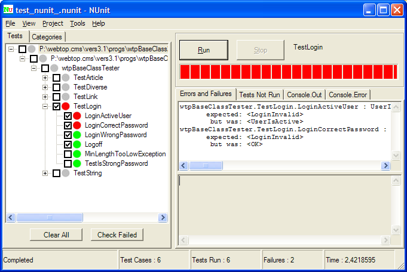The height and width of the screenshot is (272, 407).
Task: Tick the checkbox for TestLink
Action: pyautogui.click(x=56, y=97)
